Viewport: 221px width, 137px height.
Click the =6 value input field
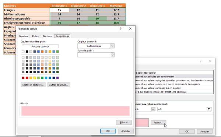pos(182,109)
